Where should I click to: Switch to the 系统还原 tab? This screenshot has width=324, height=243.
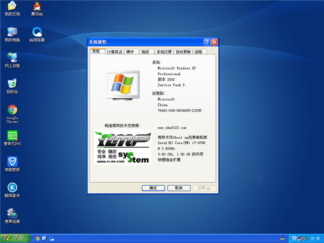tap(164, 52)
